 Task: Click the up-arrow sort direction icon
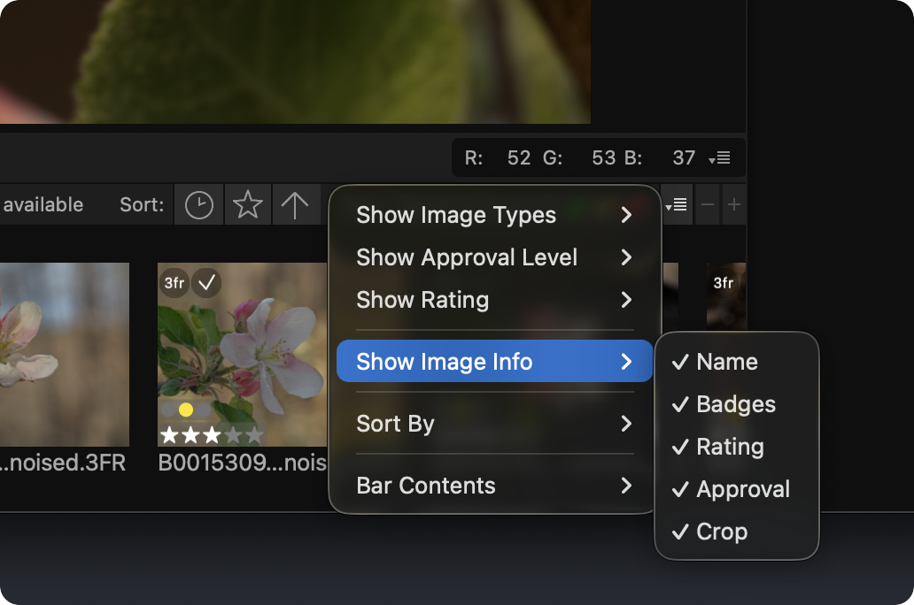pos(297,204)
